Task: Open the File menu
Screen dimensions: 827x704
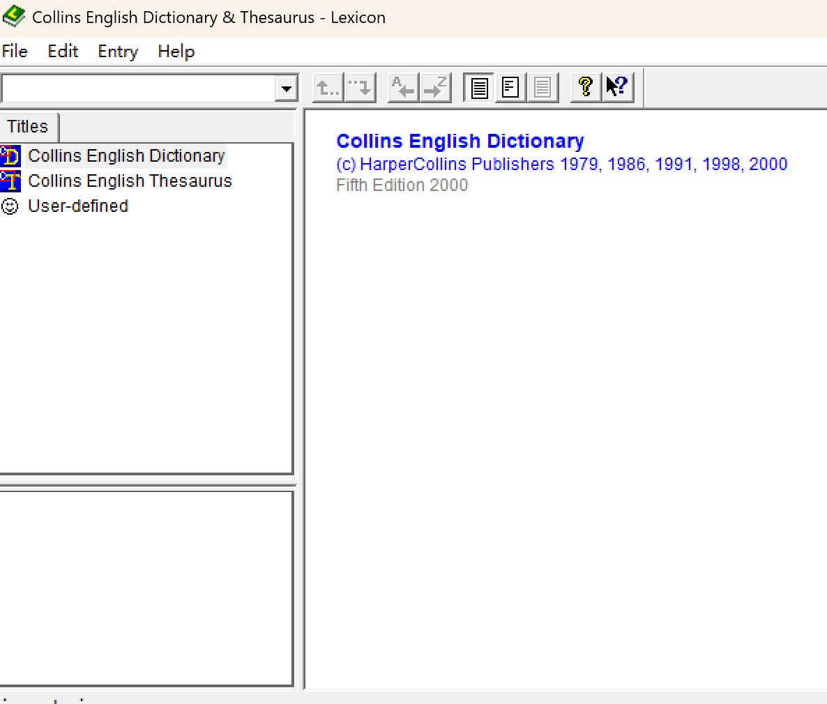Action: tap(15, 52)
